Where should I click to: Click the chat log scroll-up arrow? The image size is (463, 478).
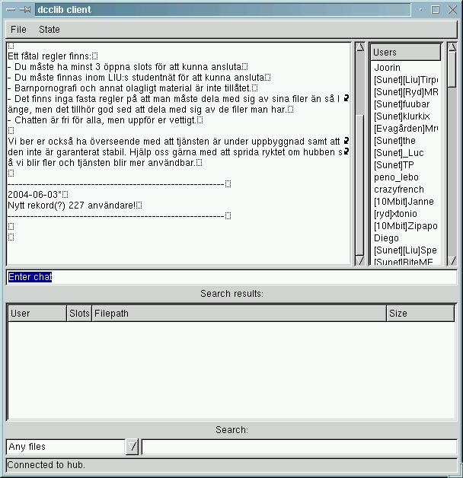coord(360,47)
